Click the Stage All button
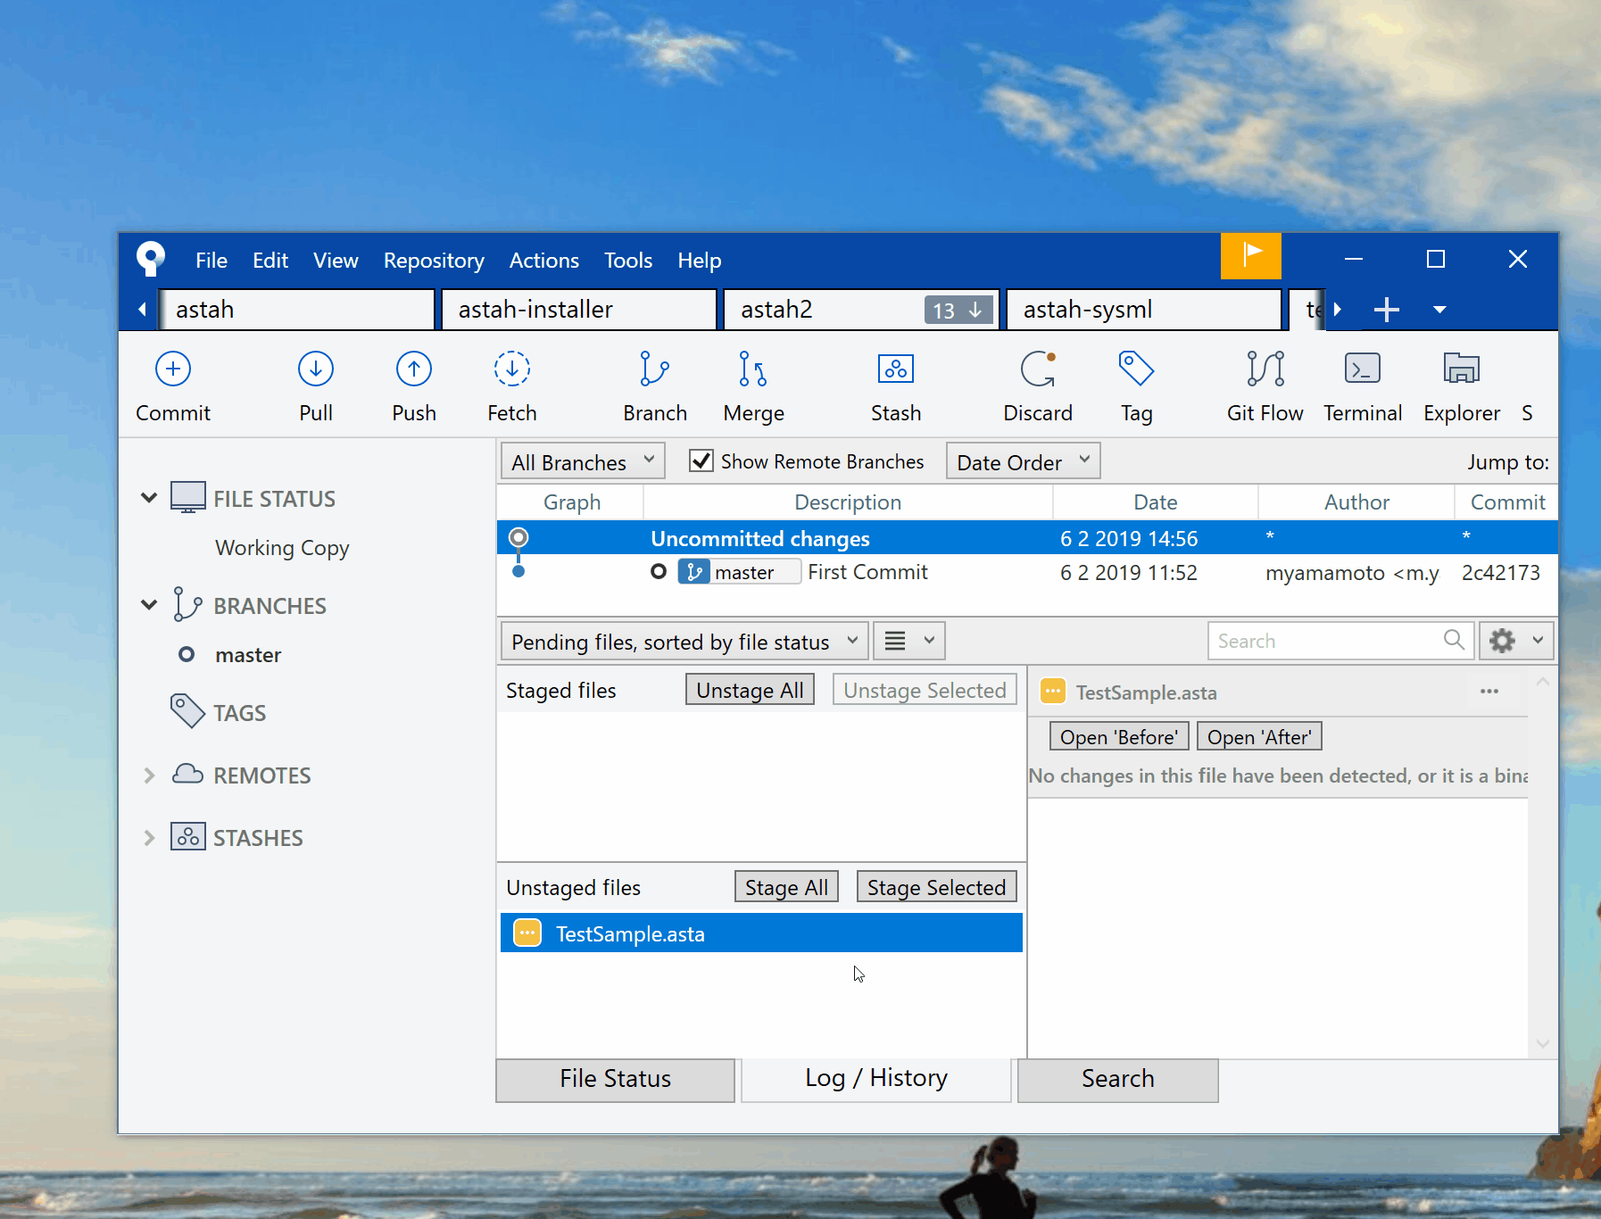 pyautogui.click(x=785, y=888)
